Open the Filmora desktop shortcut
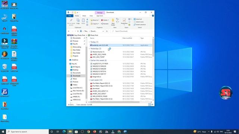The image size is (239, 134). tap(5, 44)
